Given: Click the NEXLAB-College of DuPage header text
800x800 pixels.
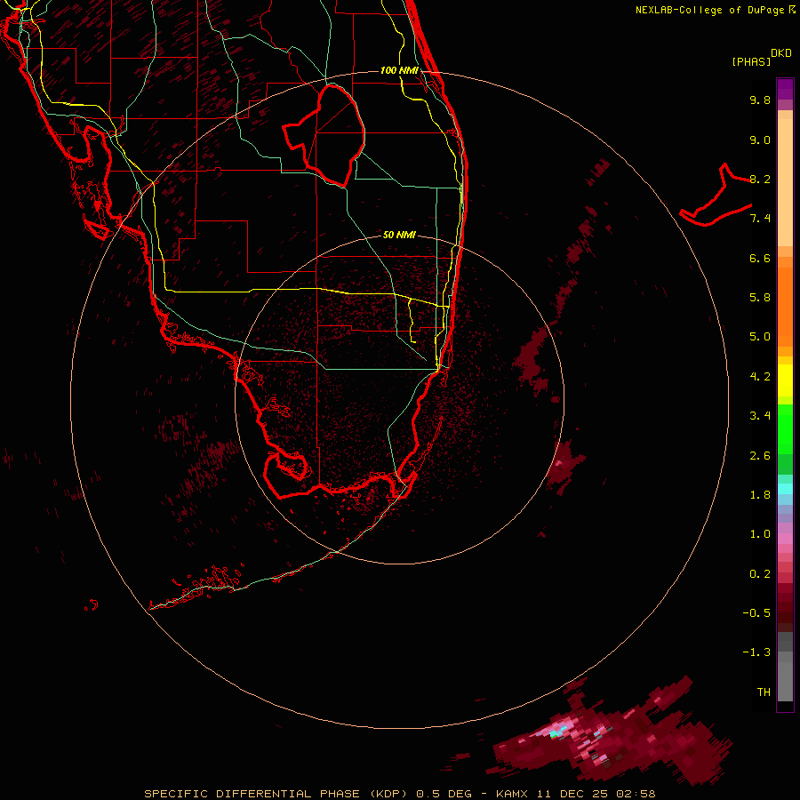Looking at the screenshot, I should (716, 10).
